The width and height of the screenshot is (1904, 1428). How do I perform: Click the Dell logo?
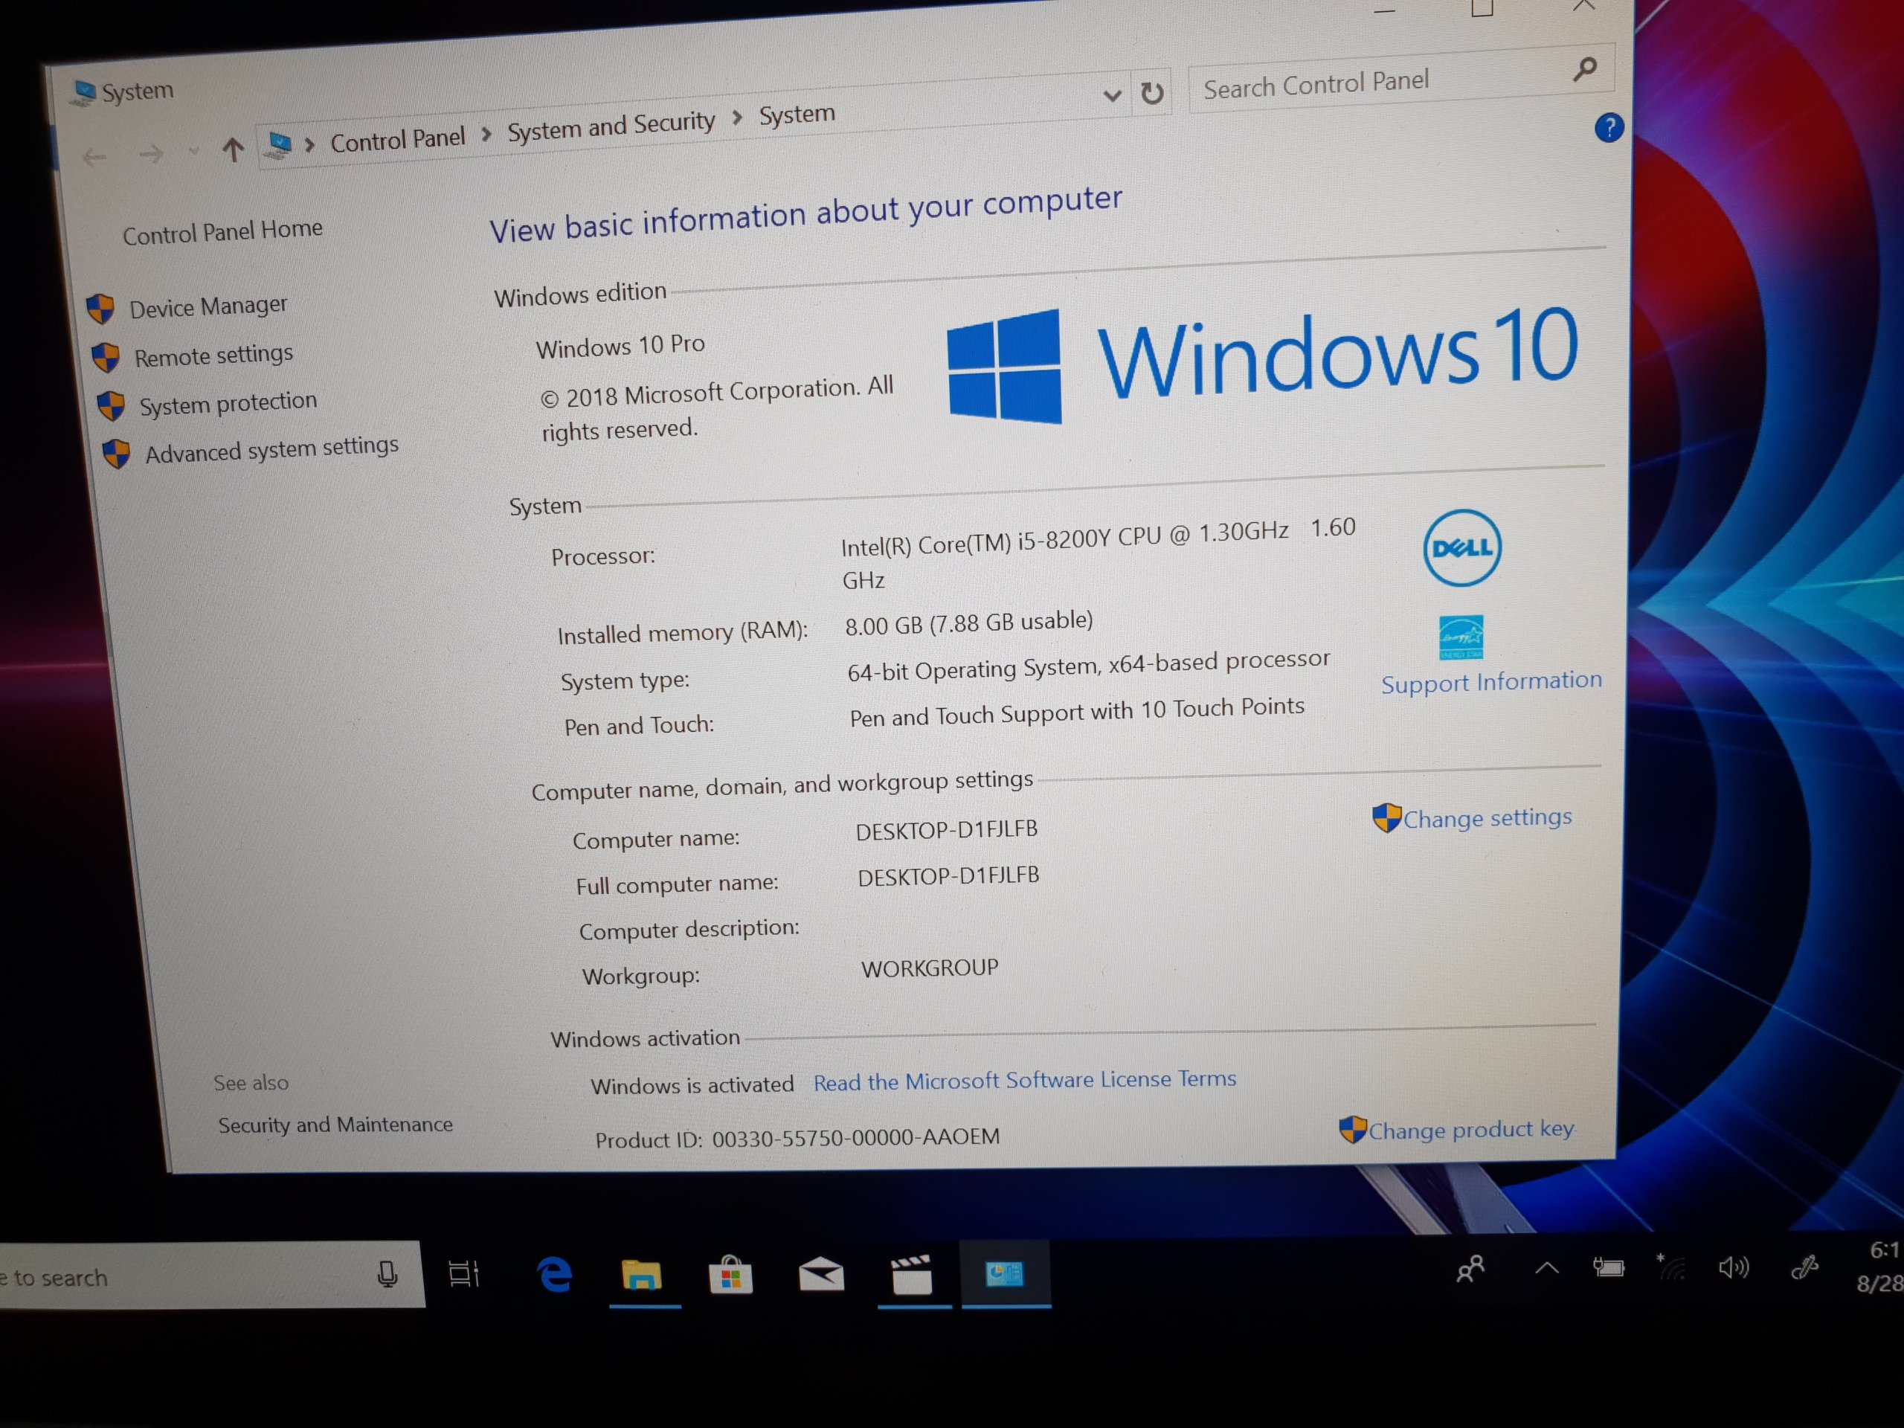[x=1461, y=547]
